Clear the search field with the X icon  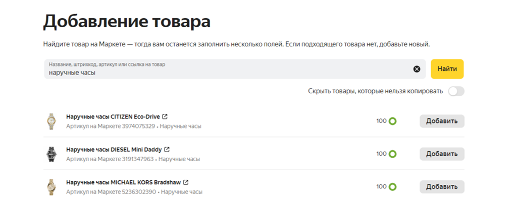[417, 69]
